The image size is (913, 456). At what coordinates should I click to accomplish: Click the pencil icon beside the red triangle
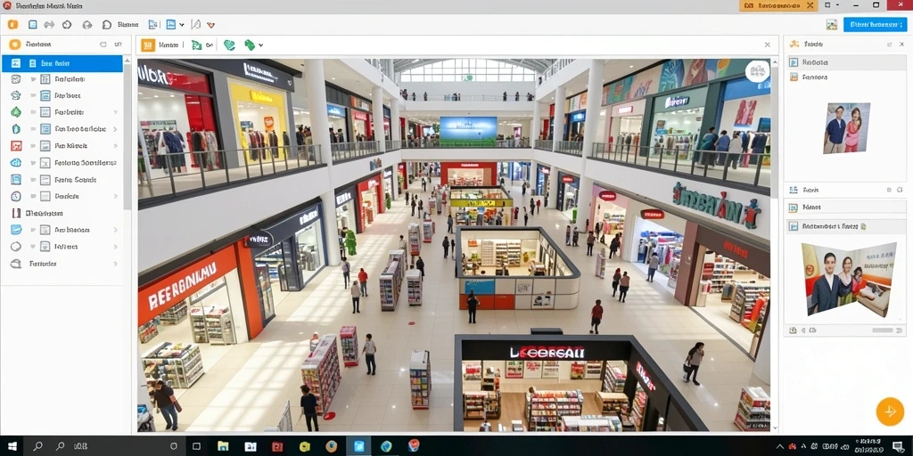(195, 24)
